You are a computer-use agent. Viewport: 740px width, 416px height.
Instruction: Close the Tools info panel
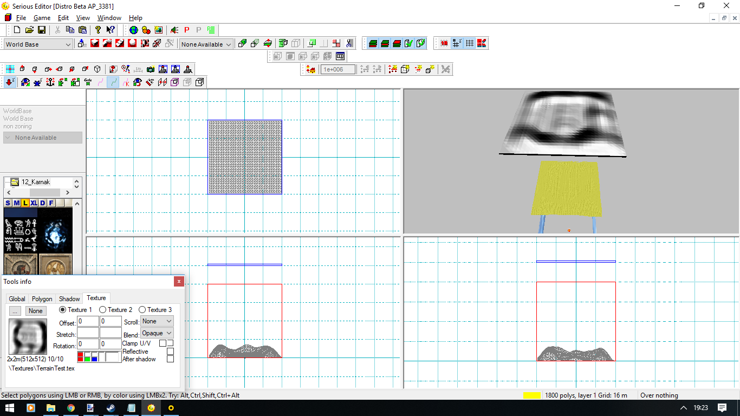pos(179,281)
